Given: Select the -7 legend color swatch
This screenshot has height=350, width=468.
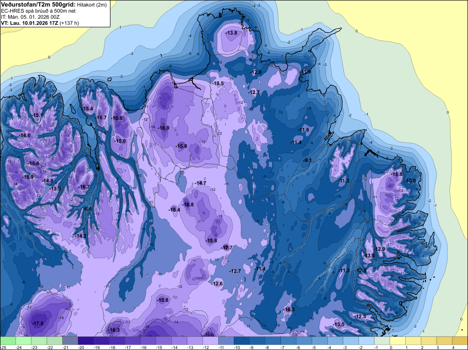Looking at the screenshot, I should point(288,341).
